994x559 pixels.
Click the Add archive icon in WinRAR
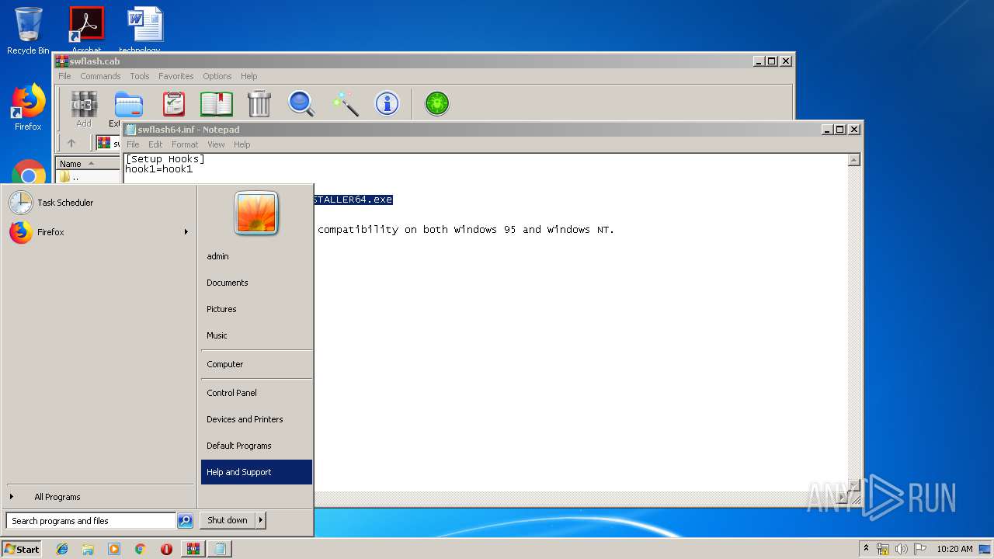(84, 103)
